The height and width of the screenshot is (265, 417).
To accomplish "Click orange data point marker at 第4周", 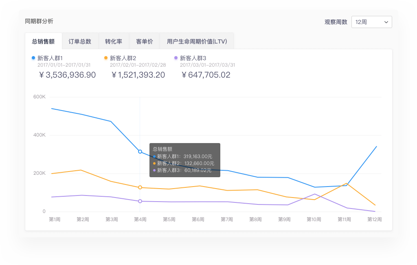I will pyautogui.click(x=140, y=187).
